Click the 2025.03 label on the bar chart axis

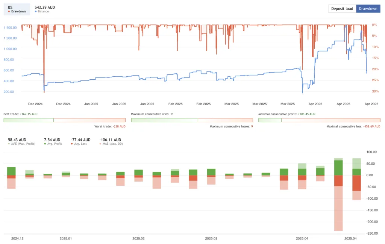(211, 238)
